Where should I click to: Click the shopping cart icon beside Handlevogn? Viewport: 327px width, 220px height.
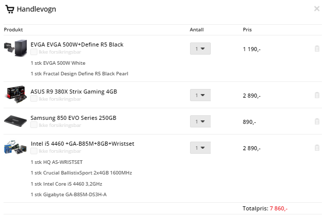point(10,9)
